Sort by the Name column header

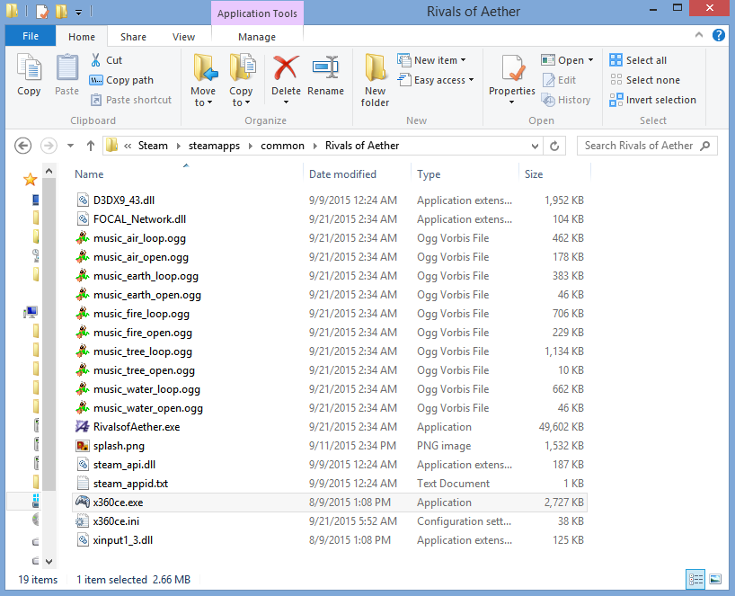point(187,174)
